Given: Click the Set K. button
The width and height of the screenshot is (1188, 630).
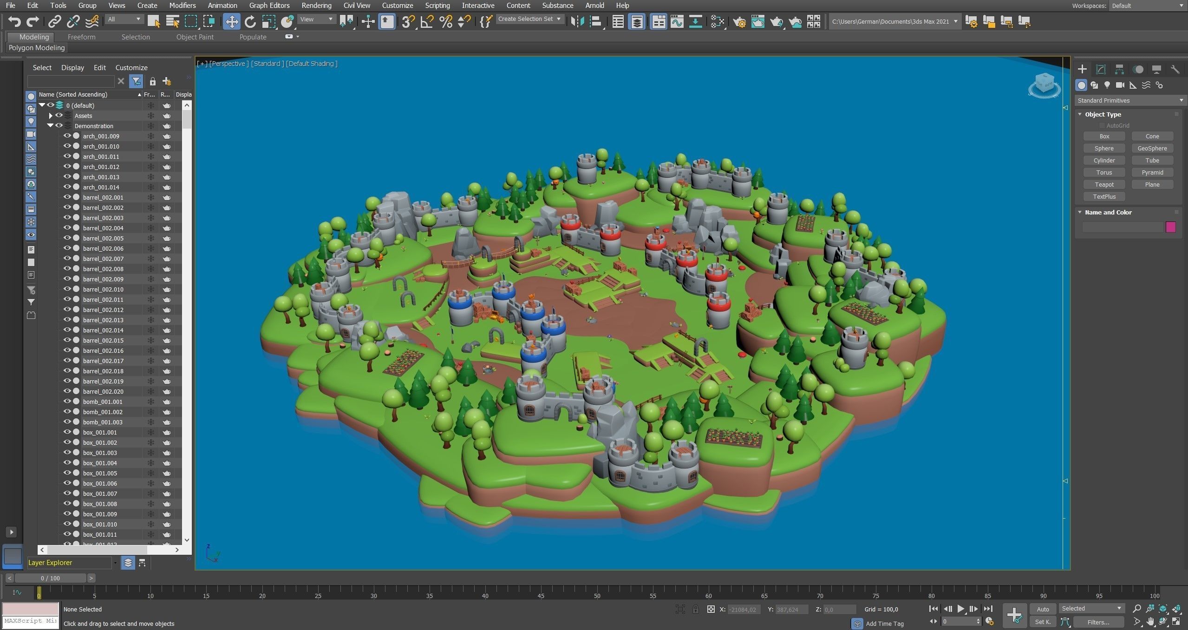Looking at the screenshot, I should tap(1043, 622).
